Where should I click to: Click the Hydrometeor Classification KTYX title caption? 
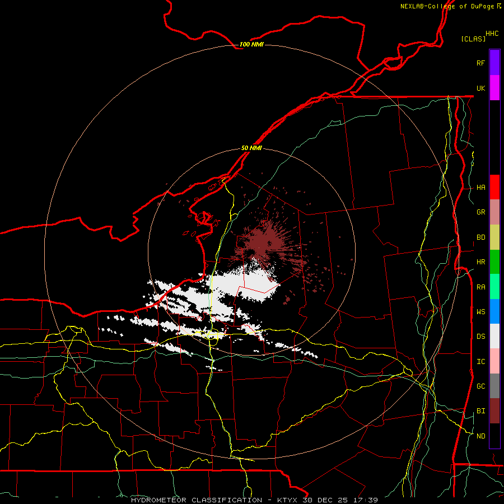(x=254, y=500)
